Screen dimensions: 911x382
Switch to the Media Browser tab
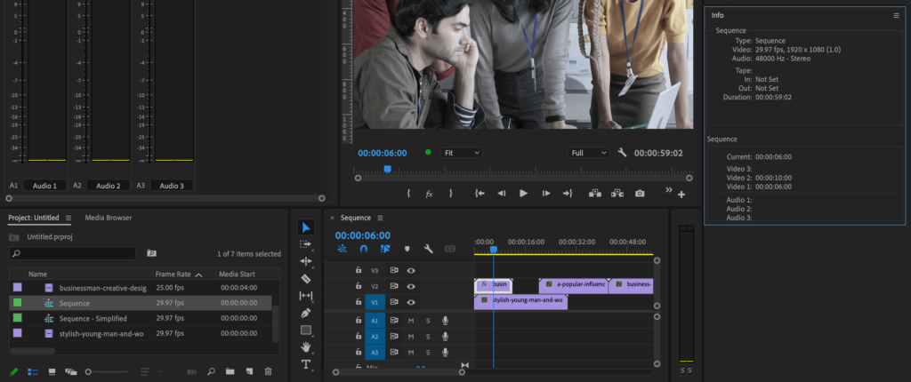108,218
